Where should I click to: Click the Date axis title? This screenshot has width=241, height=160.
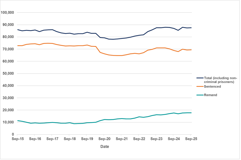(104, 146)
